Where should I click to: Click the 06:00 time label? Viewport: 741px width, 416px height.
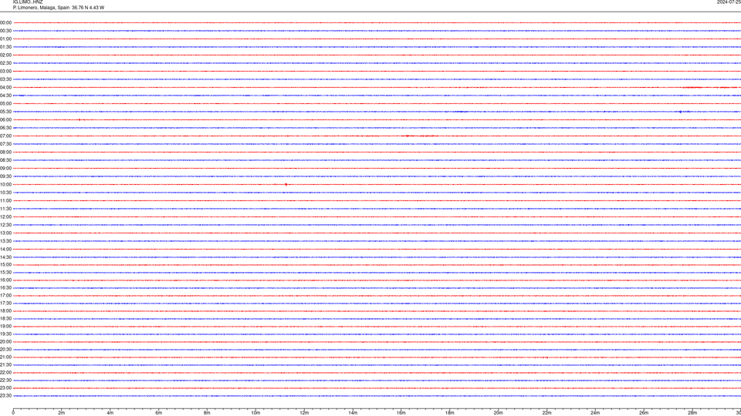5,120
